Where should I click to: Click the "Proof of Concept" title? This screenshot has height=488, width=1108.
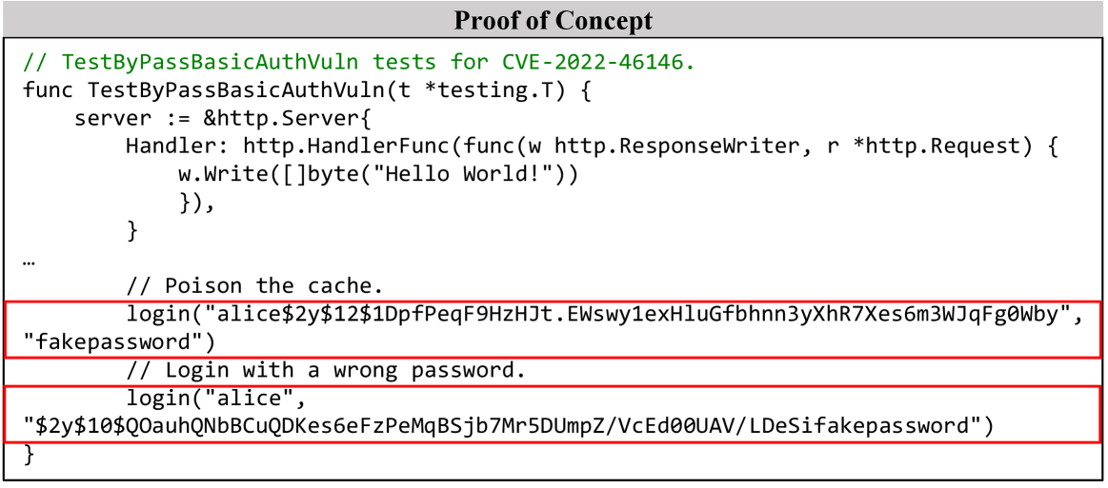(553, 20)
